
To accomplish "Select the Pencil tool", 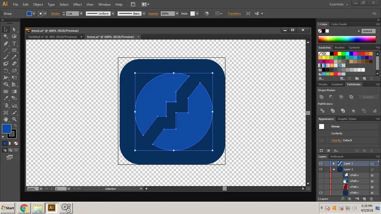I will pyautogui.click(x=14, y=57).
